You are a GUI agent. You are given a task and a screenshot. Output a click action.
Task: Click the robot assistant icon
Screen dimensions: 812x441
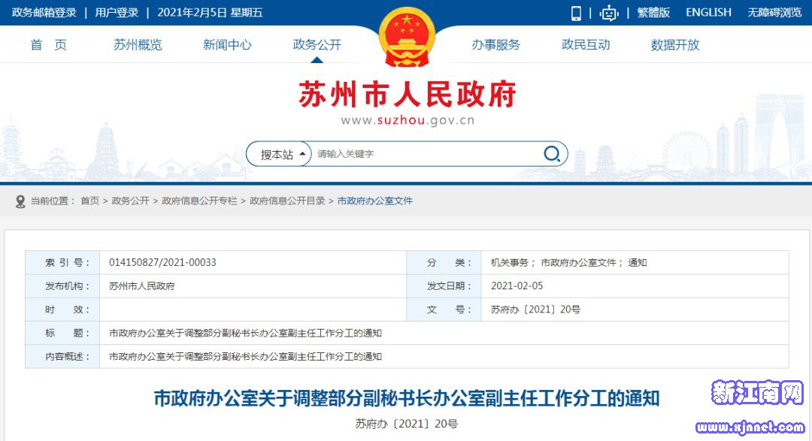tap(608, 13)
